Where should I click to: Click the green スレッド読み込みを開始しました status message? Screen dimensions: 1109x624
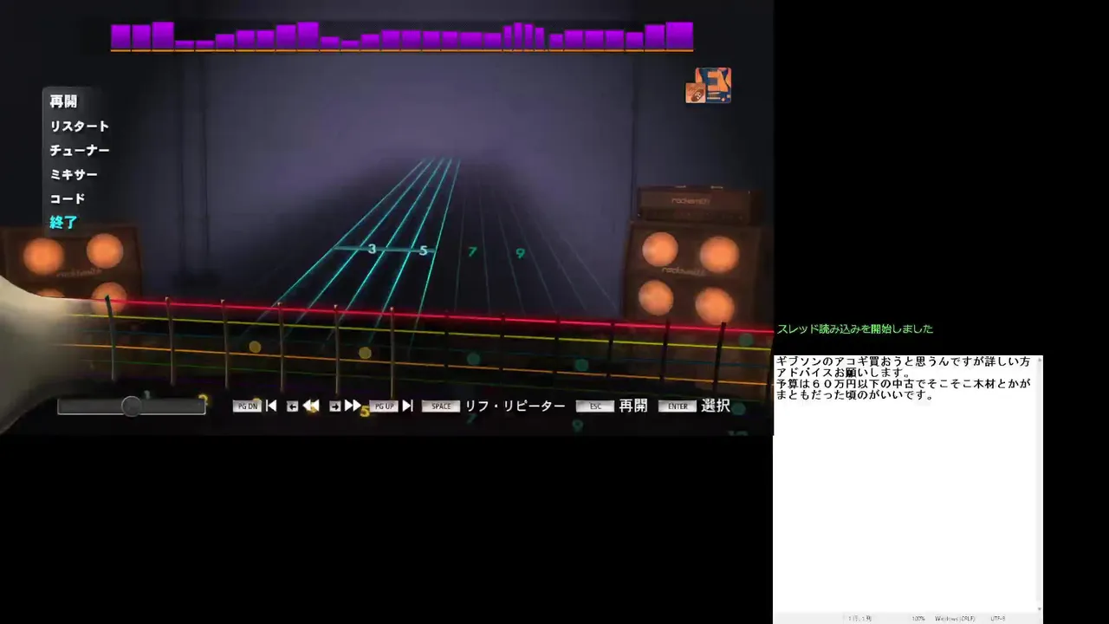[x=855, y=329]
